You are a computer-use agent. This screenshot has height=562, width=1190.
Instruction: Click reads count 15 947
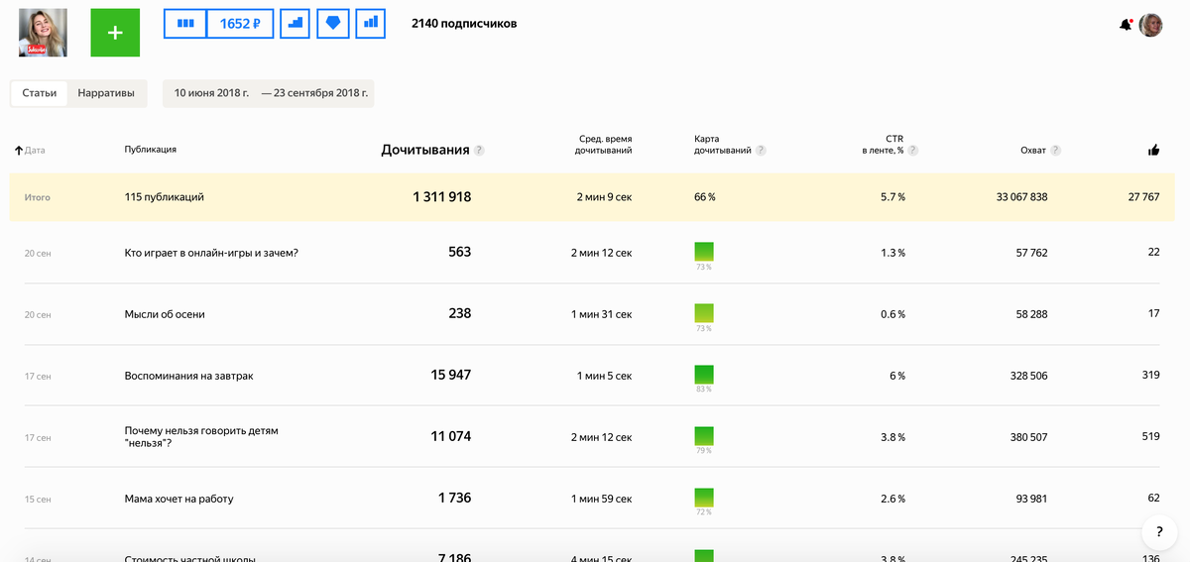[x=451, y=375]
